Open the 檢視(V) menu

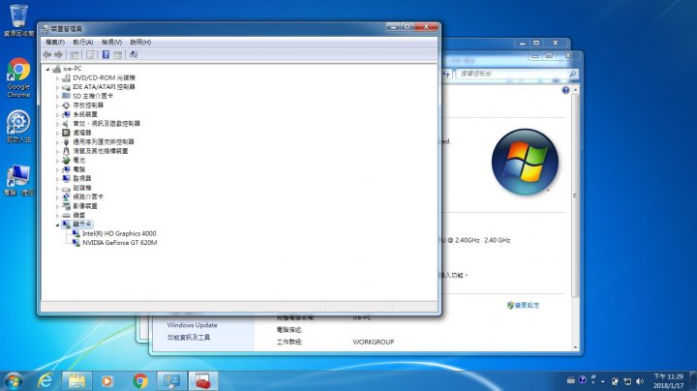[111, 43]
